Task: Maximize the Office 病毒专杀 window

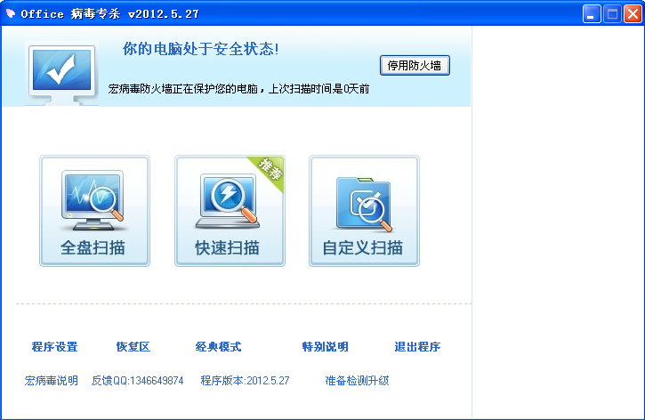Action: click(x=612, y=13)
